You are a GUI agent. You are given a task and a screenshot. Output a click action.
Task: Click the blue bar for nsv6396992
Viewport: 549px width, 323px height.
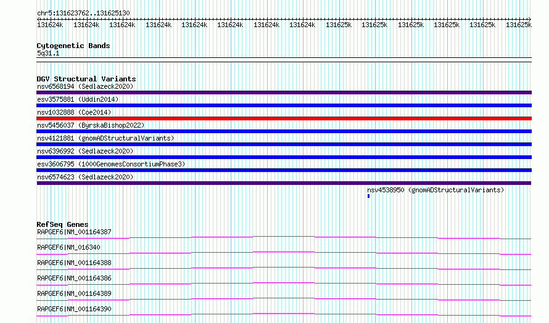[284, 157]
